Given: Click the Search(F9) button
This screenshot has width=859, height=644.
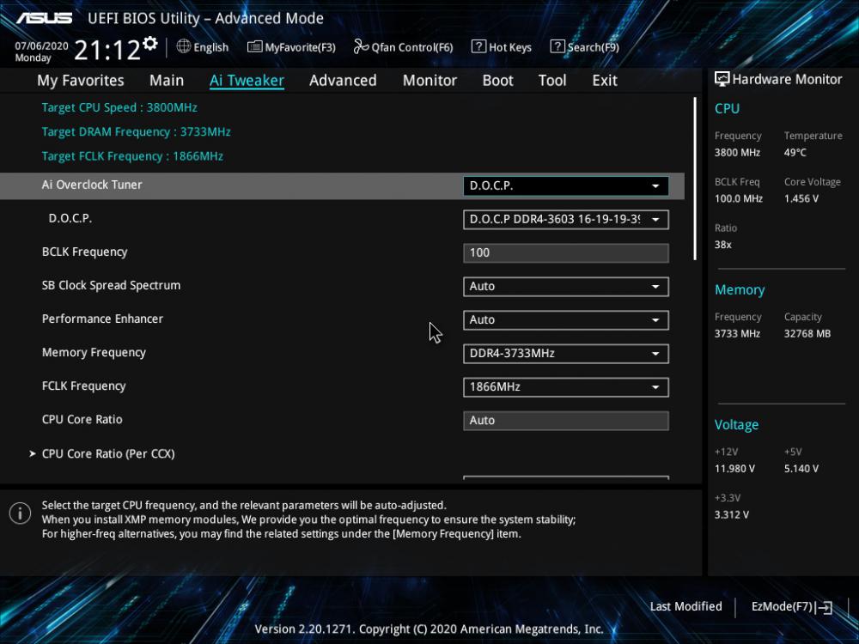Looking at the screenshot, I should pyautogui.click(x=584, y=47).
